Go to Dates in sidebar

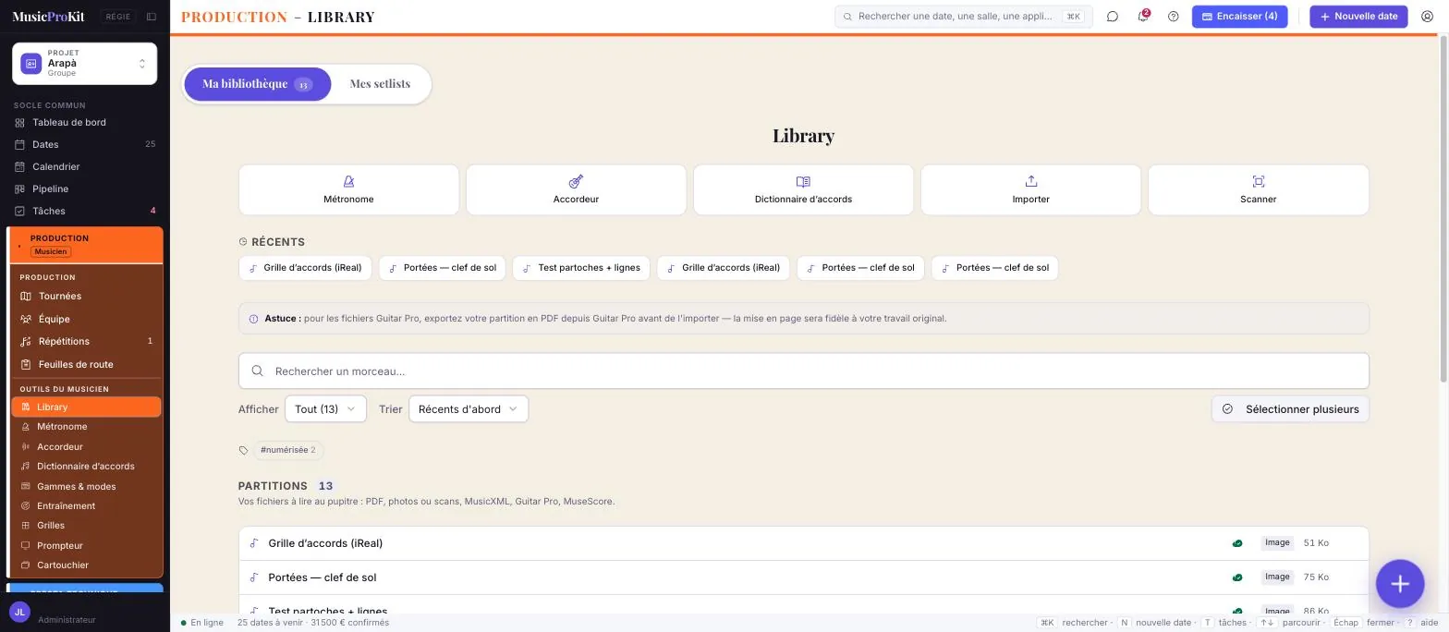click(x=85, y=144)
